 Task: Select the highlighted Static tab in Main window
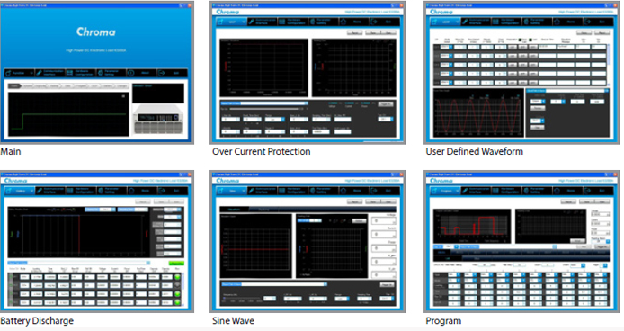click(x=14, y=85)
